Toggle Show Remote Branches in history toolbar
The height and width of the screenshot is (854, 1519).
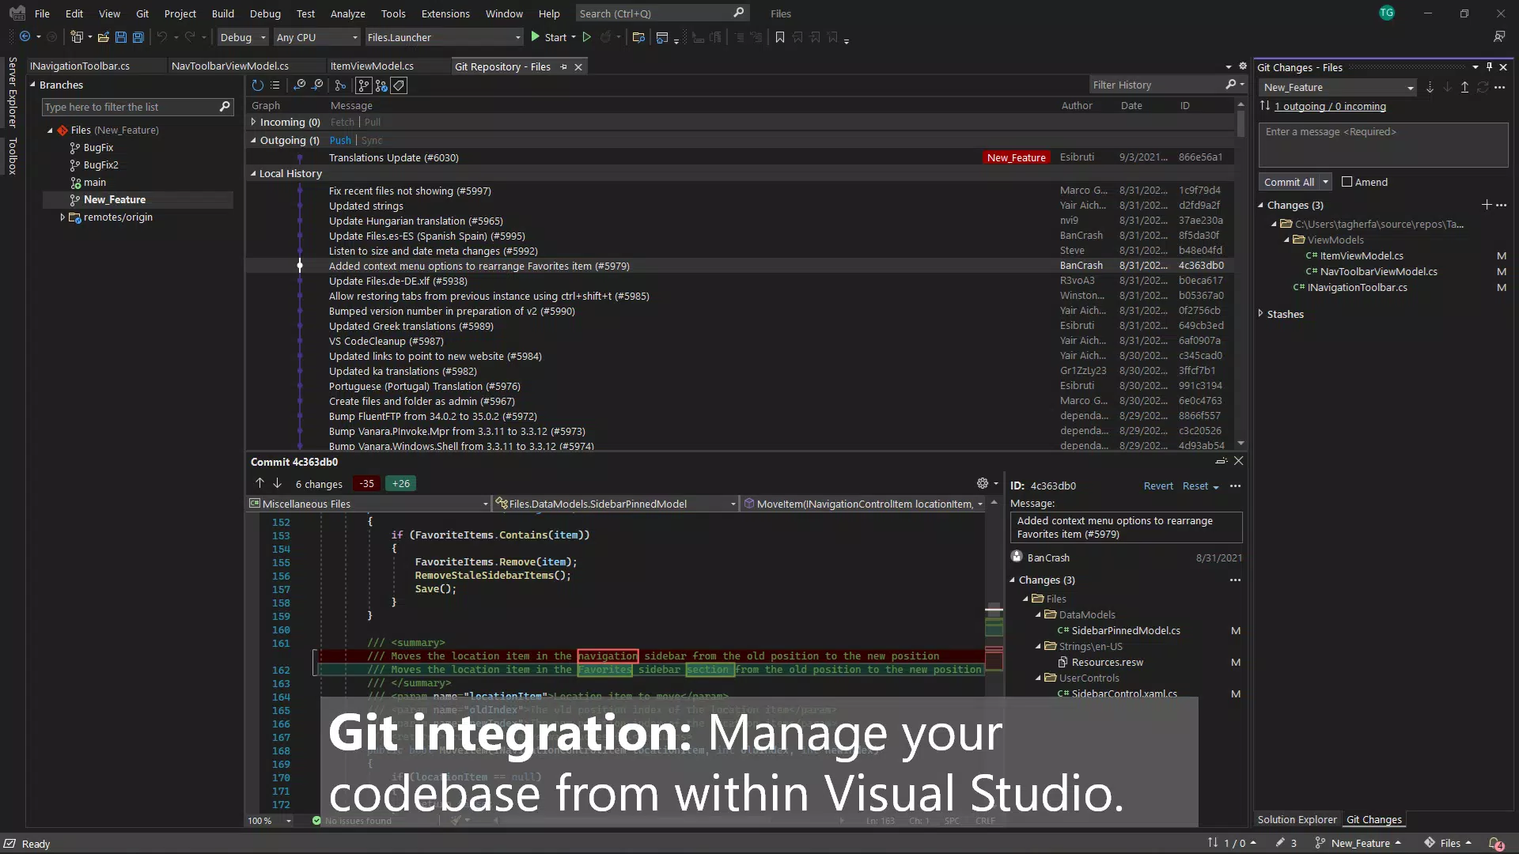pos(381,85)
